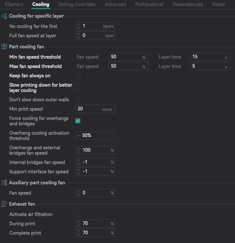Open the Notes tab

tap(218, 4)
